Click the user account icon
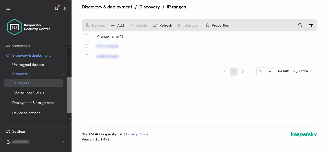Viewport: 327px width, 152px height. point(8,142)
